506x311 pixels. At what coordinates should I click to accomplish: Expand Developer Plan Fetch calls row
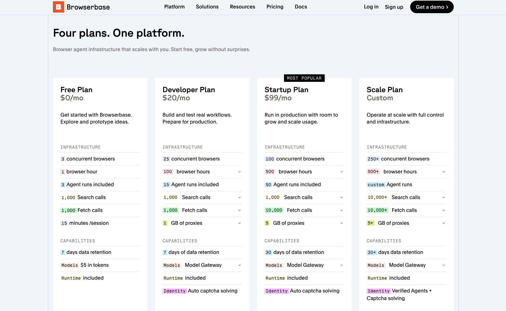202,210
